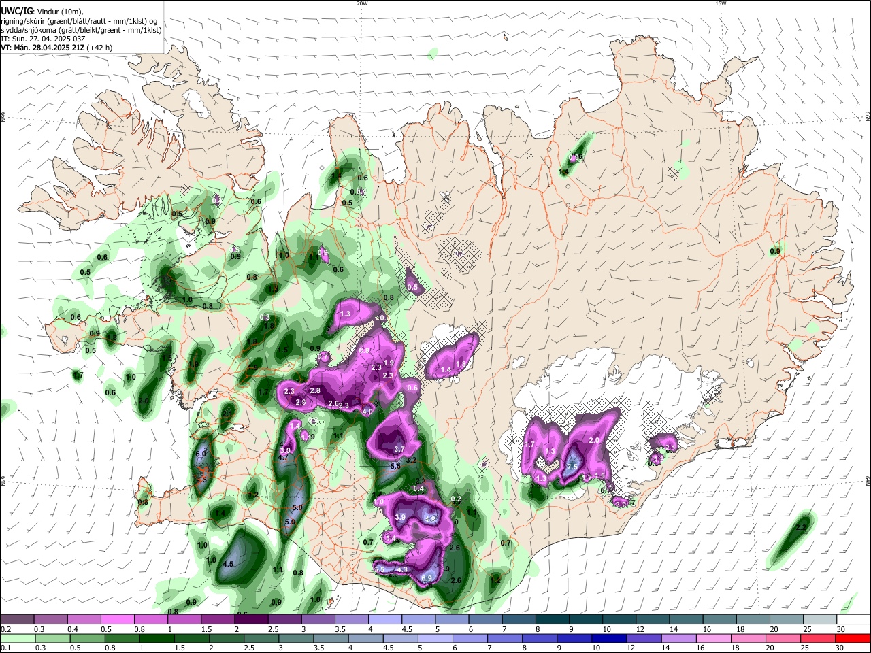Click the '0.95' value in northern Iceland

(576, 158)
